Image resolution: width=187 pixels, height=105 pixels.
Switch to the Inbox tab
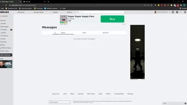63,33
